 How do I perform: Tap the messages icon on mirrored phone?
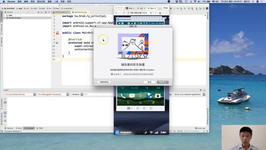coord(132,96)
